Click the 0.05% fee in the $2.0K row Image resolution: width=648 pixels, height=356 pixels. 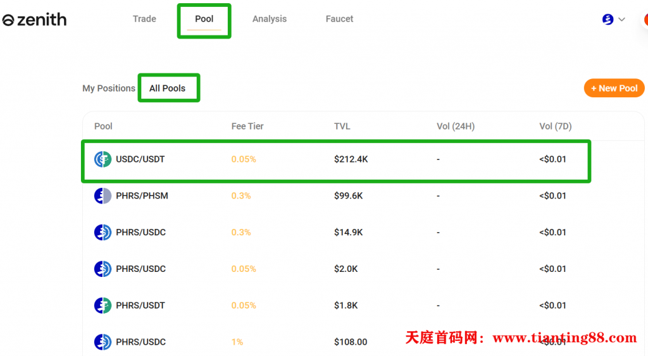(244, 269)
